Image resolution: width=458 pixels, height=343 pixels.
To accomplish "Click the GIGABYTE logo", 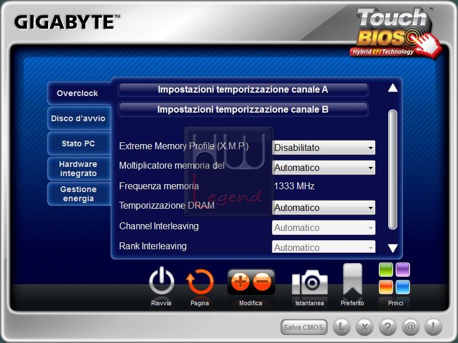I will [67, 22].
